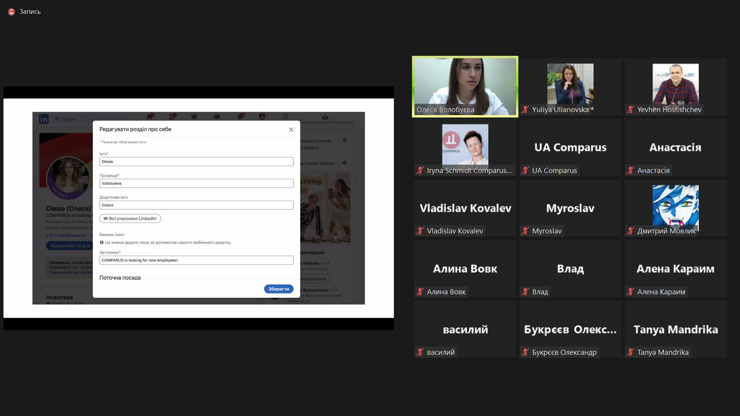Select the Алина Вовк participant tile
Screen dimensions: 740x416
tap(465, 269)
